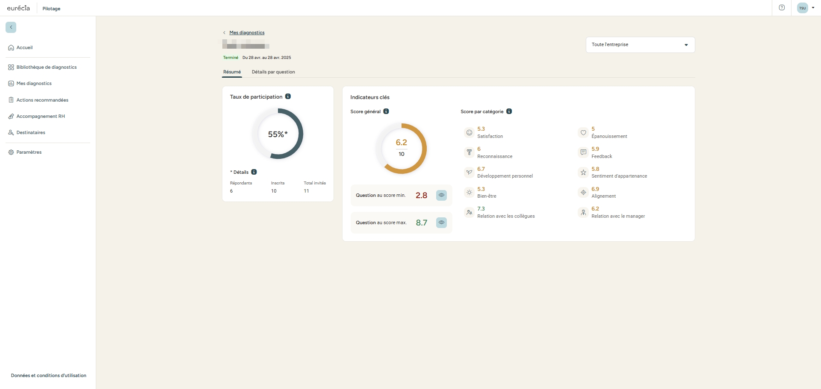Click the help question mark icon
The width and height of the screenshot is (821, 389).
(782, 8)
